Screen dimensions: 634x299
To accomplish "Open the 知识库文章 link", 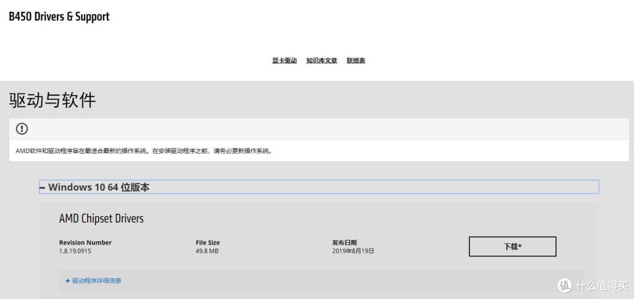I will (x=322, y=60).
